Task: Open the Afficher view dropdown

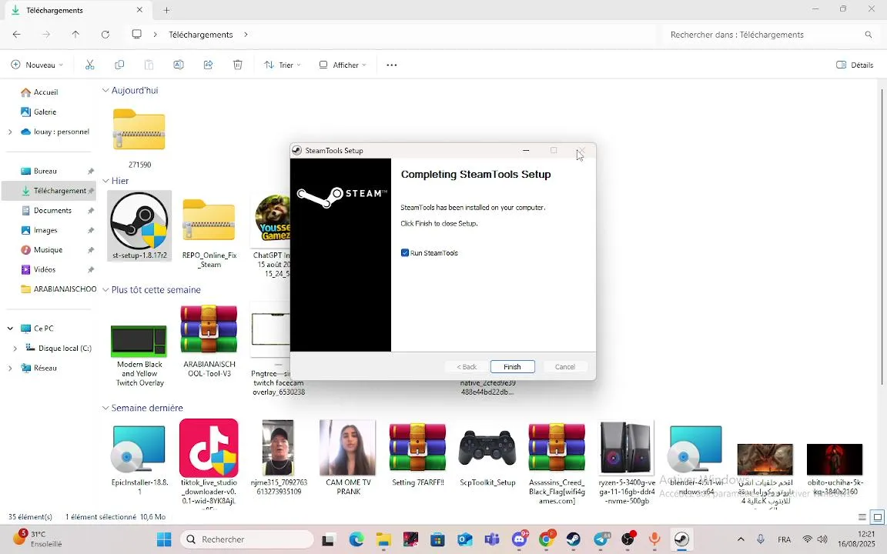Action: [342, 65]
